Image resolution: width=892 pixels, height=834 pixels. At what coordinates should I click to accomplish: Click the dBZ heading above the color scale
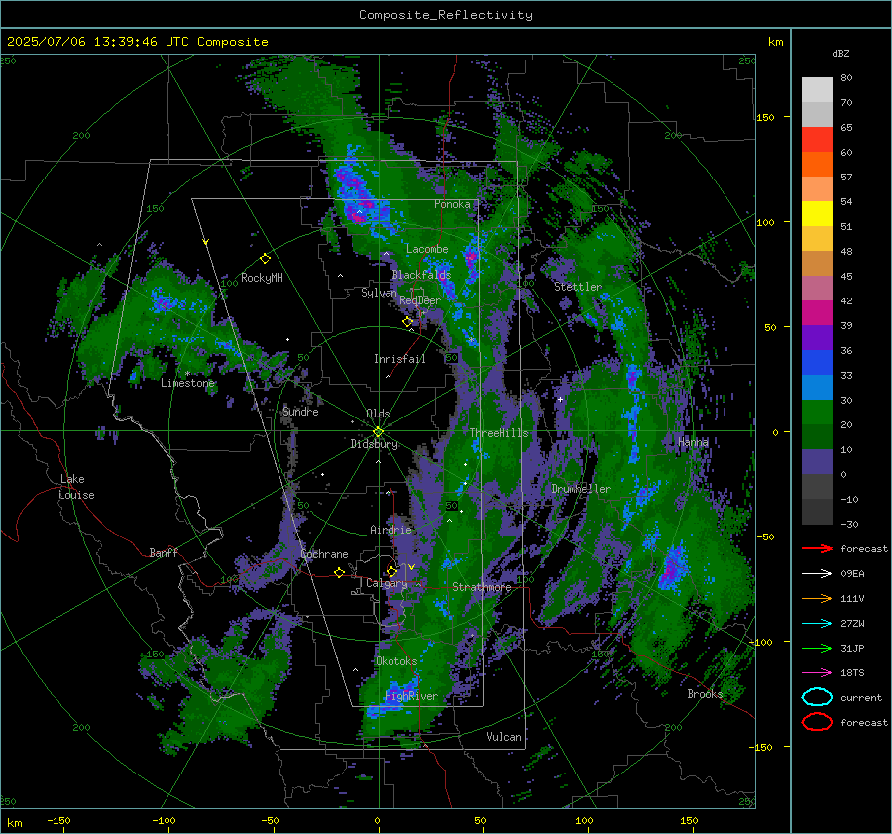click(x=840, y=53)
